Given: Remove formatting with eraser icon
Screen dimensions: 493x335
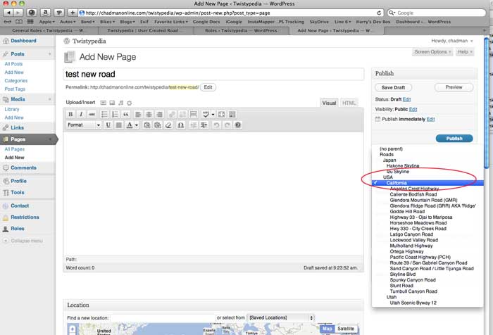Looking at the screenshot, I should tap(168, 125).
